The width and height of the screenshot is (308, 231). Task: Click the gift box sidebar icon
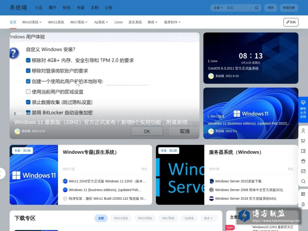(303, 161)
